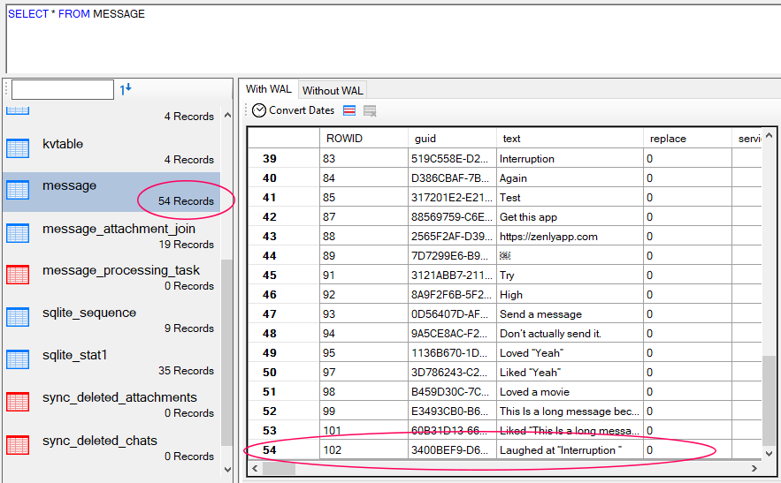Switch to the Without WAL tab
This screenshot has height=483, width=781.
[x=332, y=90]
